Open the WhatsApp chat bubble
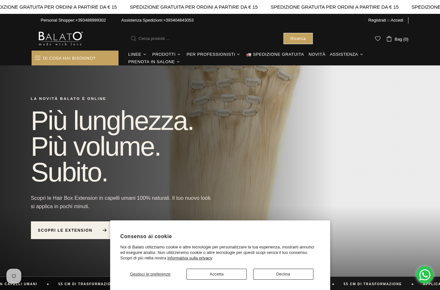Viewport: 440px width, 290px height. point(425,275)
